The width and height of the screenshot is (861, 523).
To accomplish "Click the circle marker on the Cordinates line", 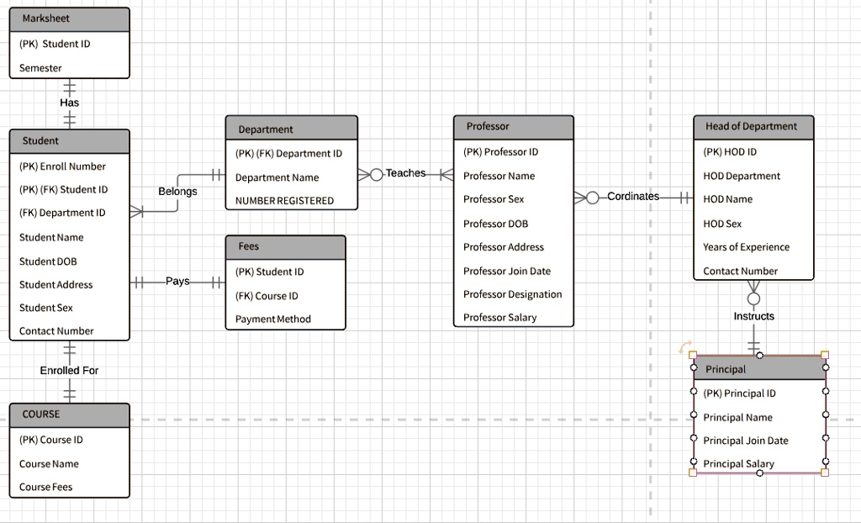I will pos(591,197).
